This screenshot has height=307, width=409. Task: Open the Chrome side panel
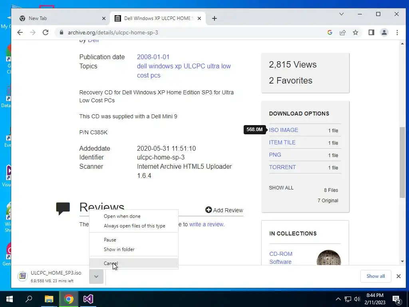click(x=371, y=32)
